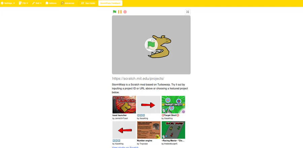Stop the project with the red stop icon

tap(125, 12)
